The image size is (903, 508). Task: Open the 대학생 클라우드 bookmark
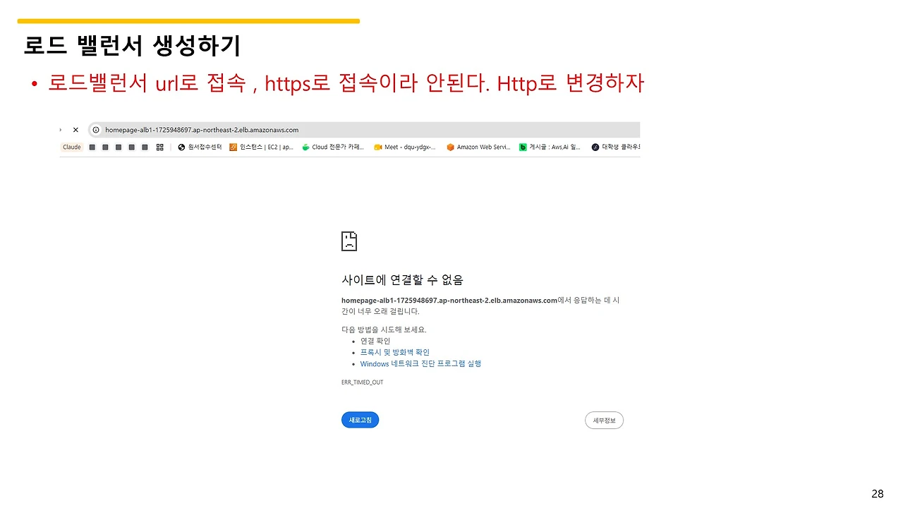point(615,147)
